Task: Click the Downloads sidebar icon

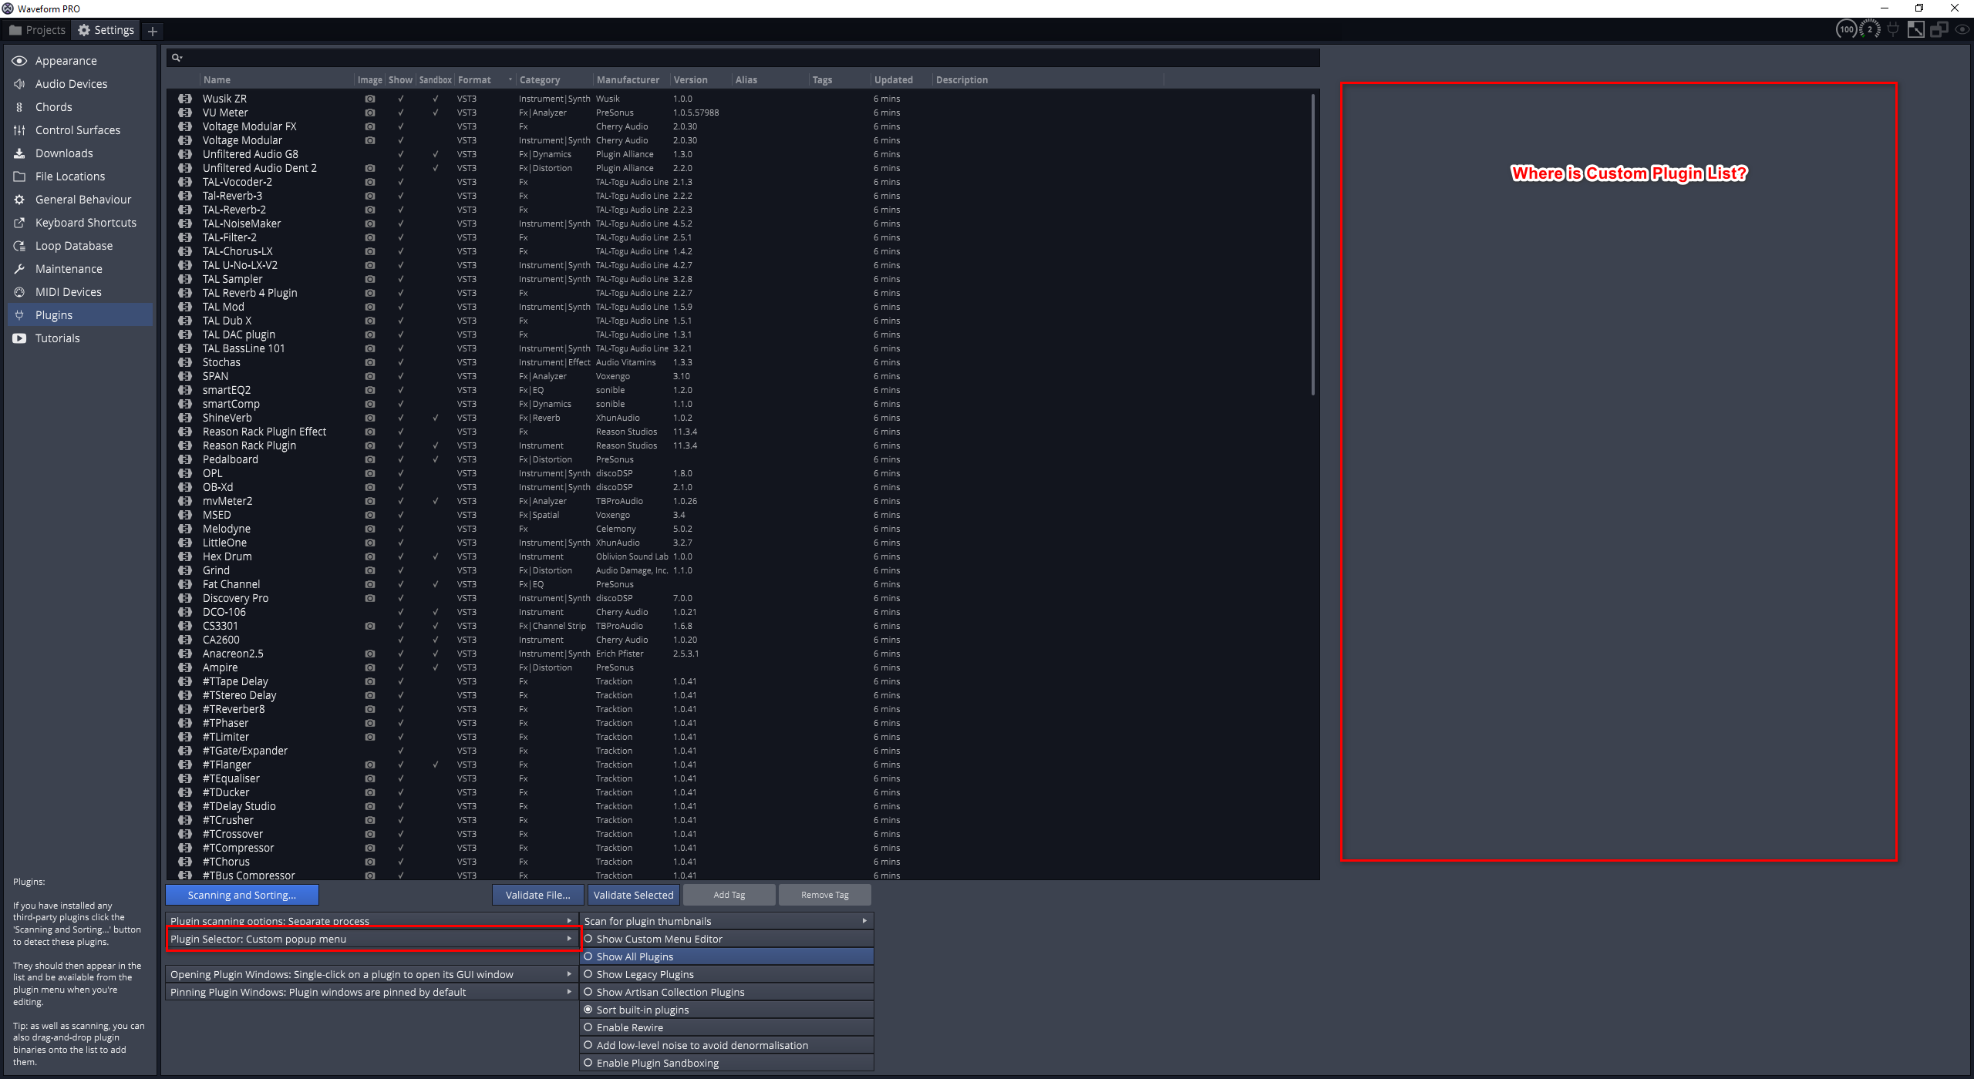Action: (19, 153)
